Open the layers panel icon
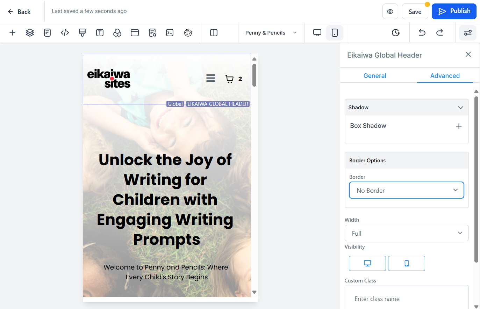Viewport: 480px width, 309px height. pyautogui.click(x=30, y=33)
